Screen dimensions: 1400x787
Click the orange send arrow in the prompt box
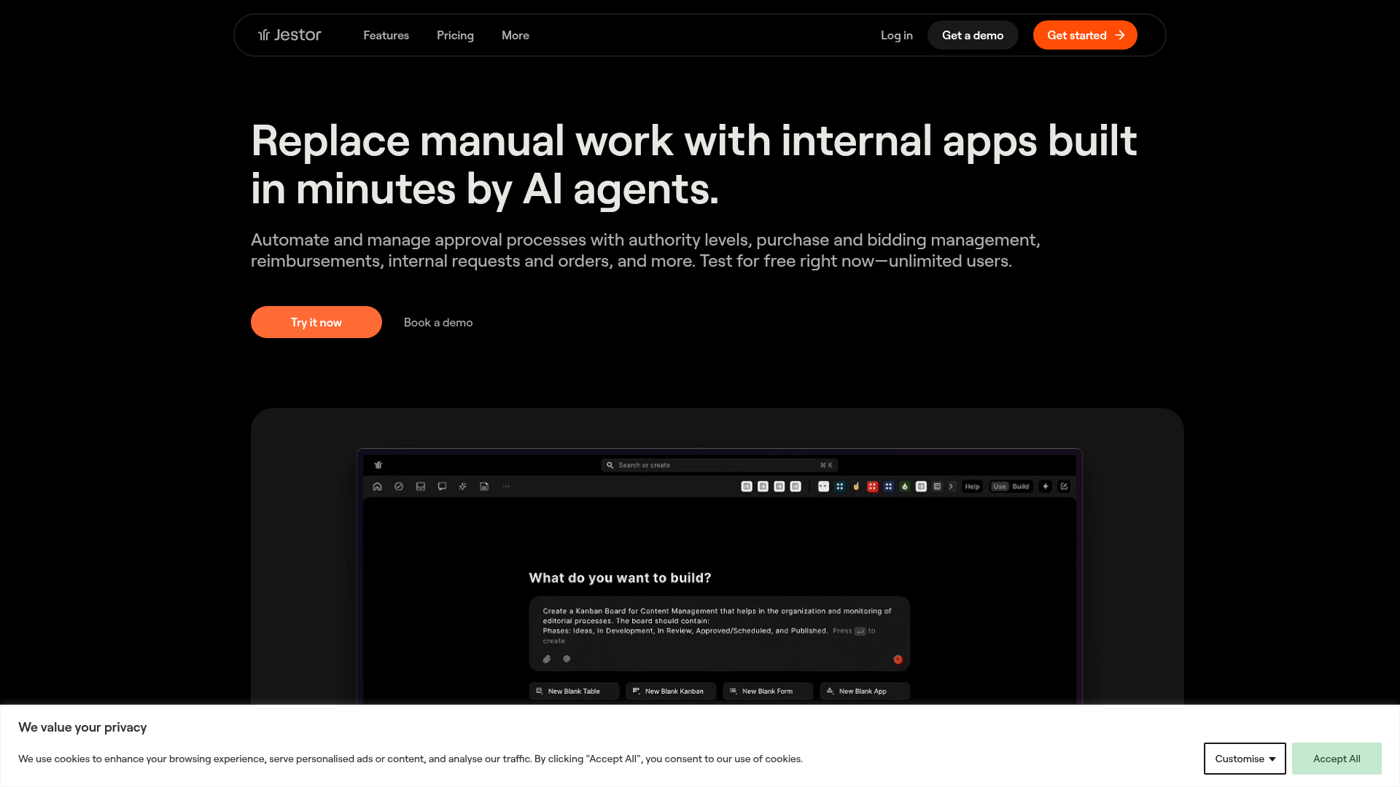click(x=898, y=659)
